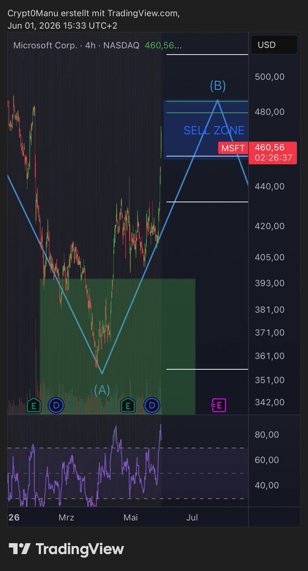
Task: Open the later blue dividend D marker
Action: pos(152,405)
